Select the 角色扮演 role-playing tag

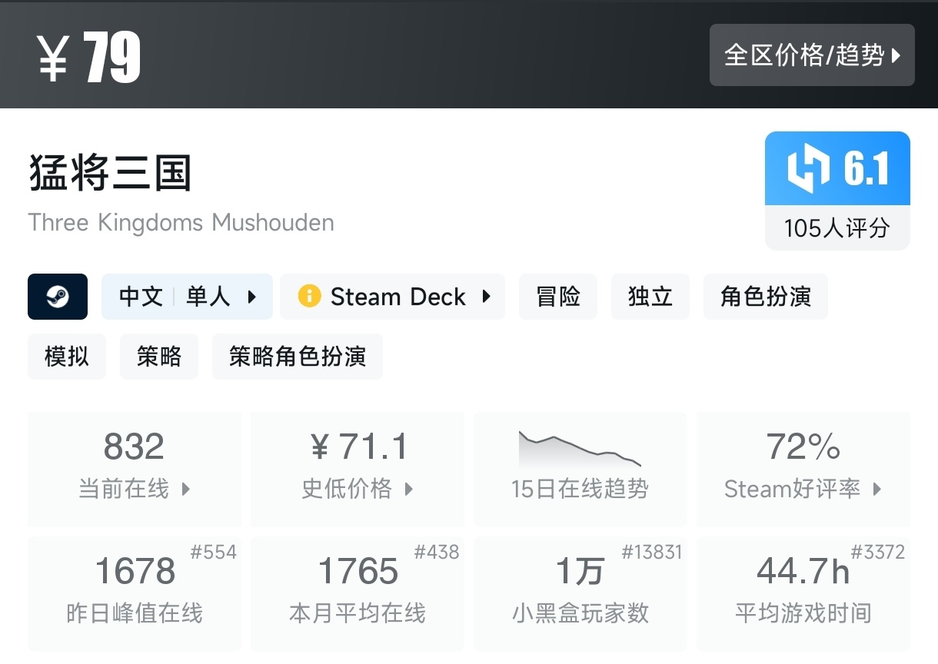tap(766, 297)
